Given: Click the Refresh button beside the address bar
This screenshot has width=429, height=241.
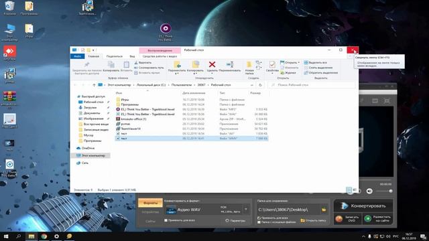Looking at the screenshot, I should click(260, 85).
